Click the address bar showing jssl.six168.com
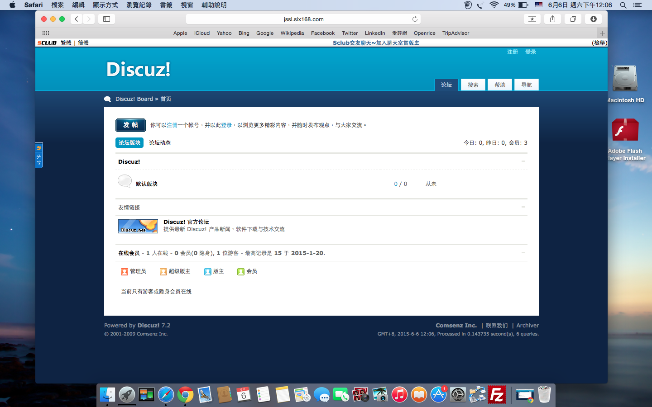Image resolution: width=652 pixels, height=407 pixels. (303, 19)
